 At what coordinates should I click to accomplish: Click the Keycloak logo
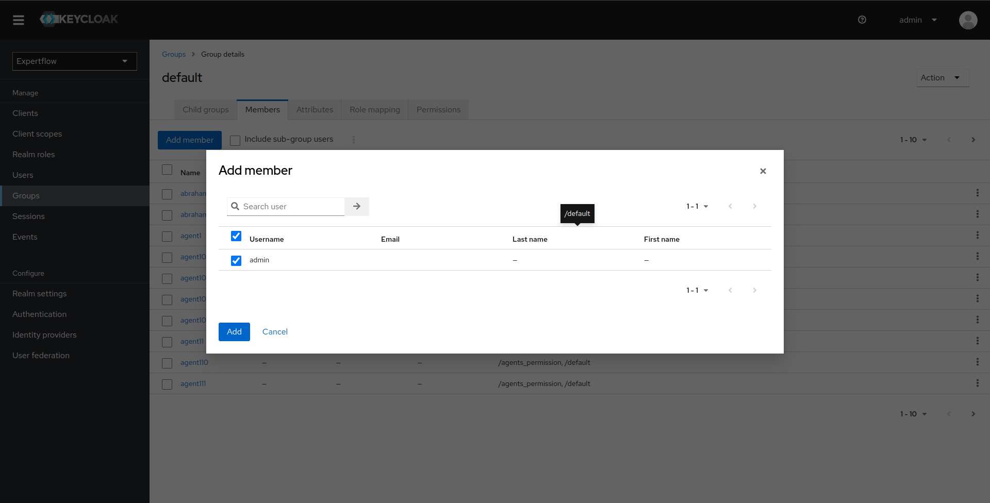click(78, 19)
